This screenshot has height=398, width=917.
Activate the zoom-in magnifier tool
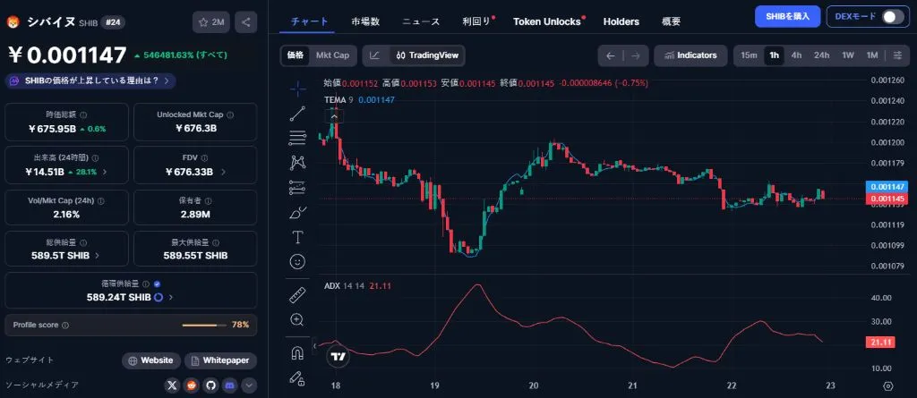coord(297,319)
